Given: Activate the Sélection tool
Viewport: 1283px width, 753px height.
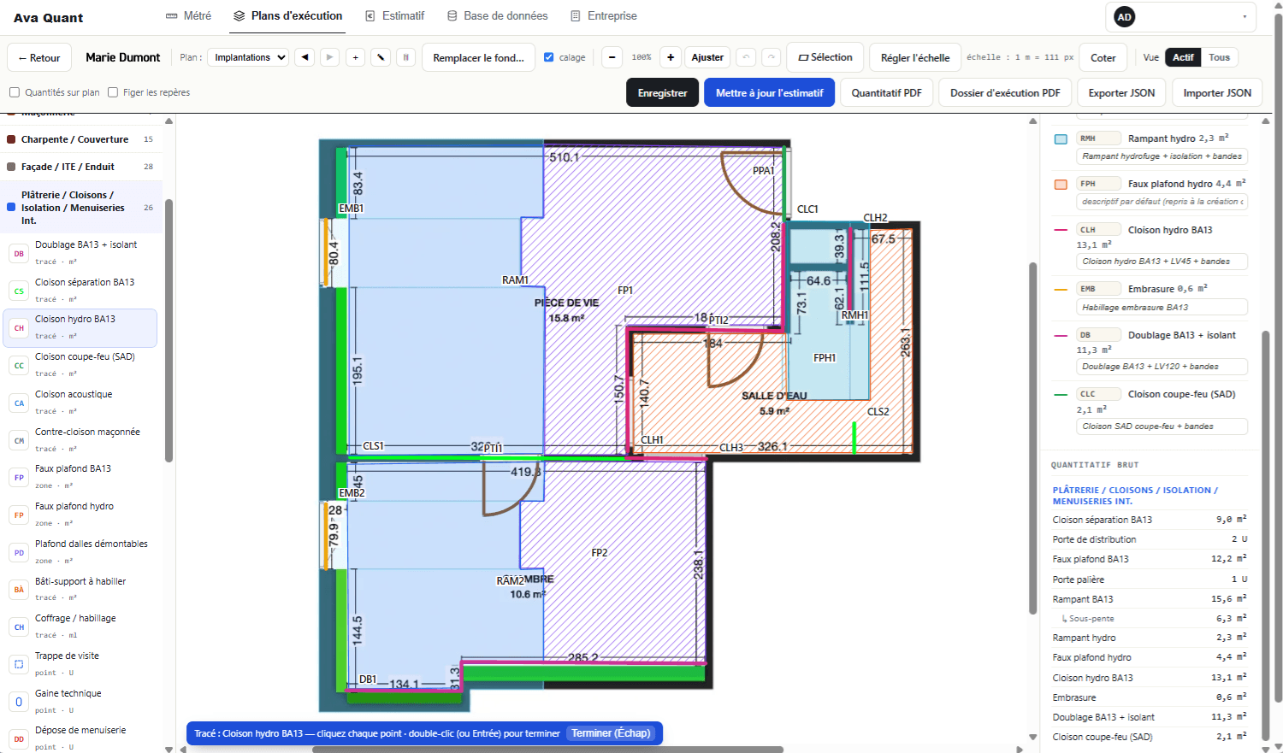Looking at the screenshot, I should [825, 57].
